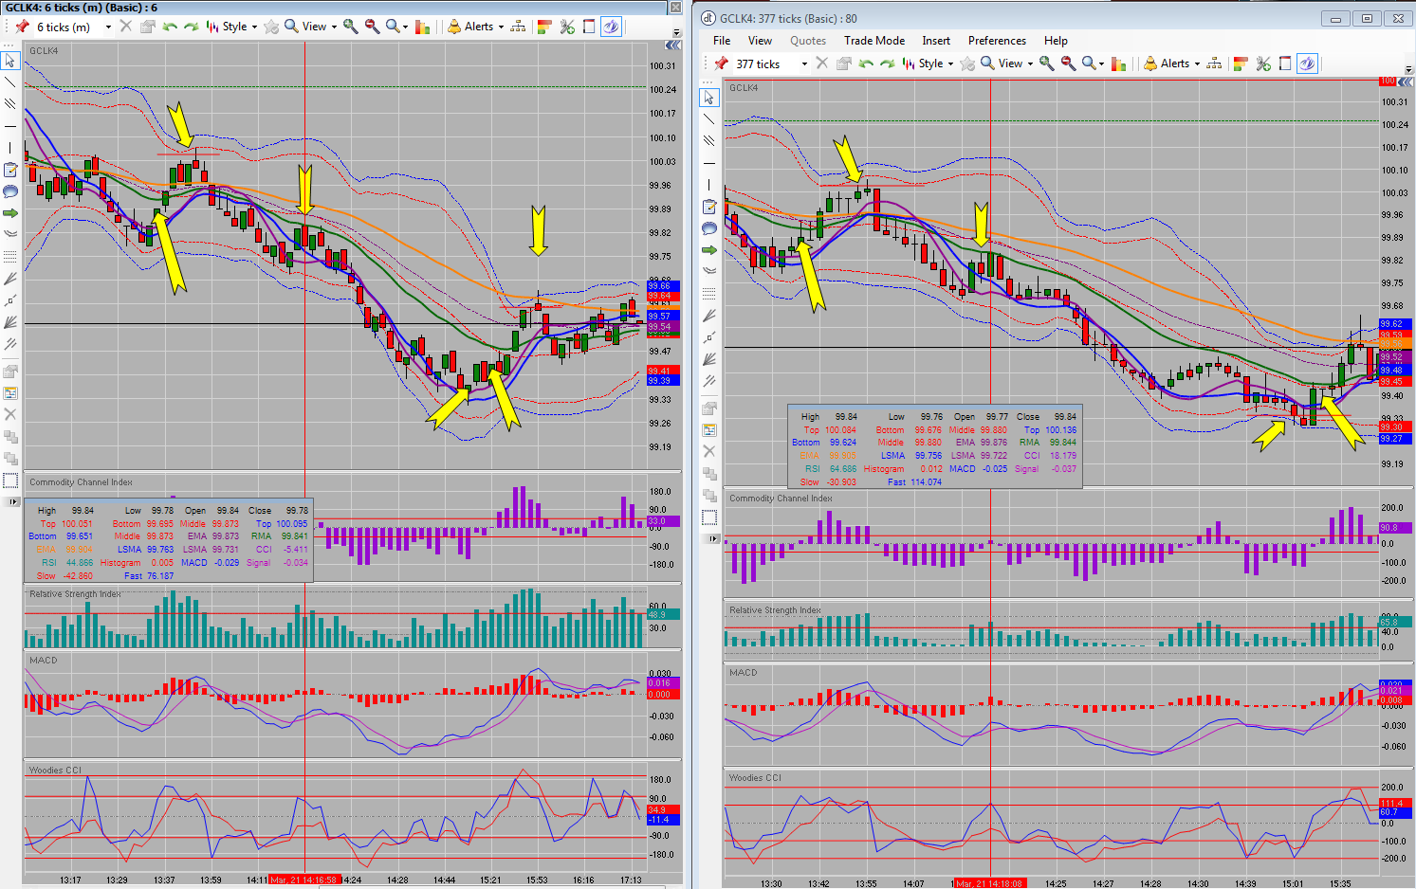Open the Insert menu

click(x=936, y=41)
